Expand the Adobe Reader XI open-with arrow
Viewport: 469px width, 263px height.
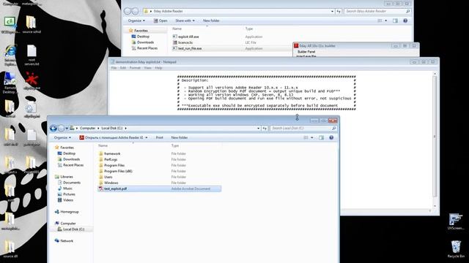click(147, 138)
